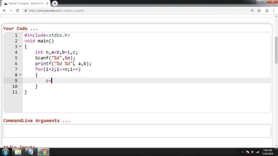The height and width of the screenshot is (156, 278).
Task: Open the Windows Start button
Action: coord(6,152)
